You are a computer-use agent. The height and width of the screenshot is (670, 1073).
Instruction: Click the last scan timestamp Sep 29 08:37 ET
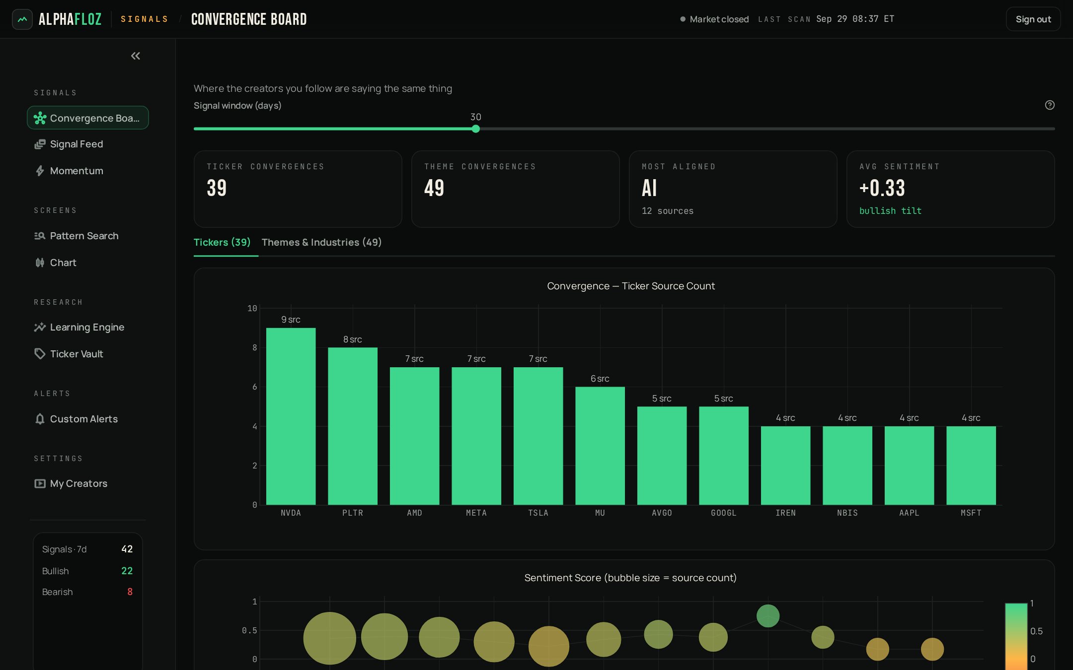855,19
